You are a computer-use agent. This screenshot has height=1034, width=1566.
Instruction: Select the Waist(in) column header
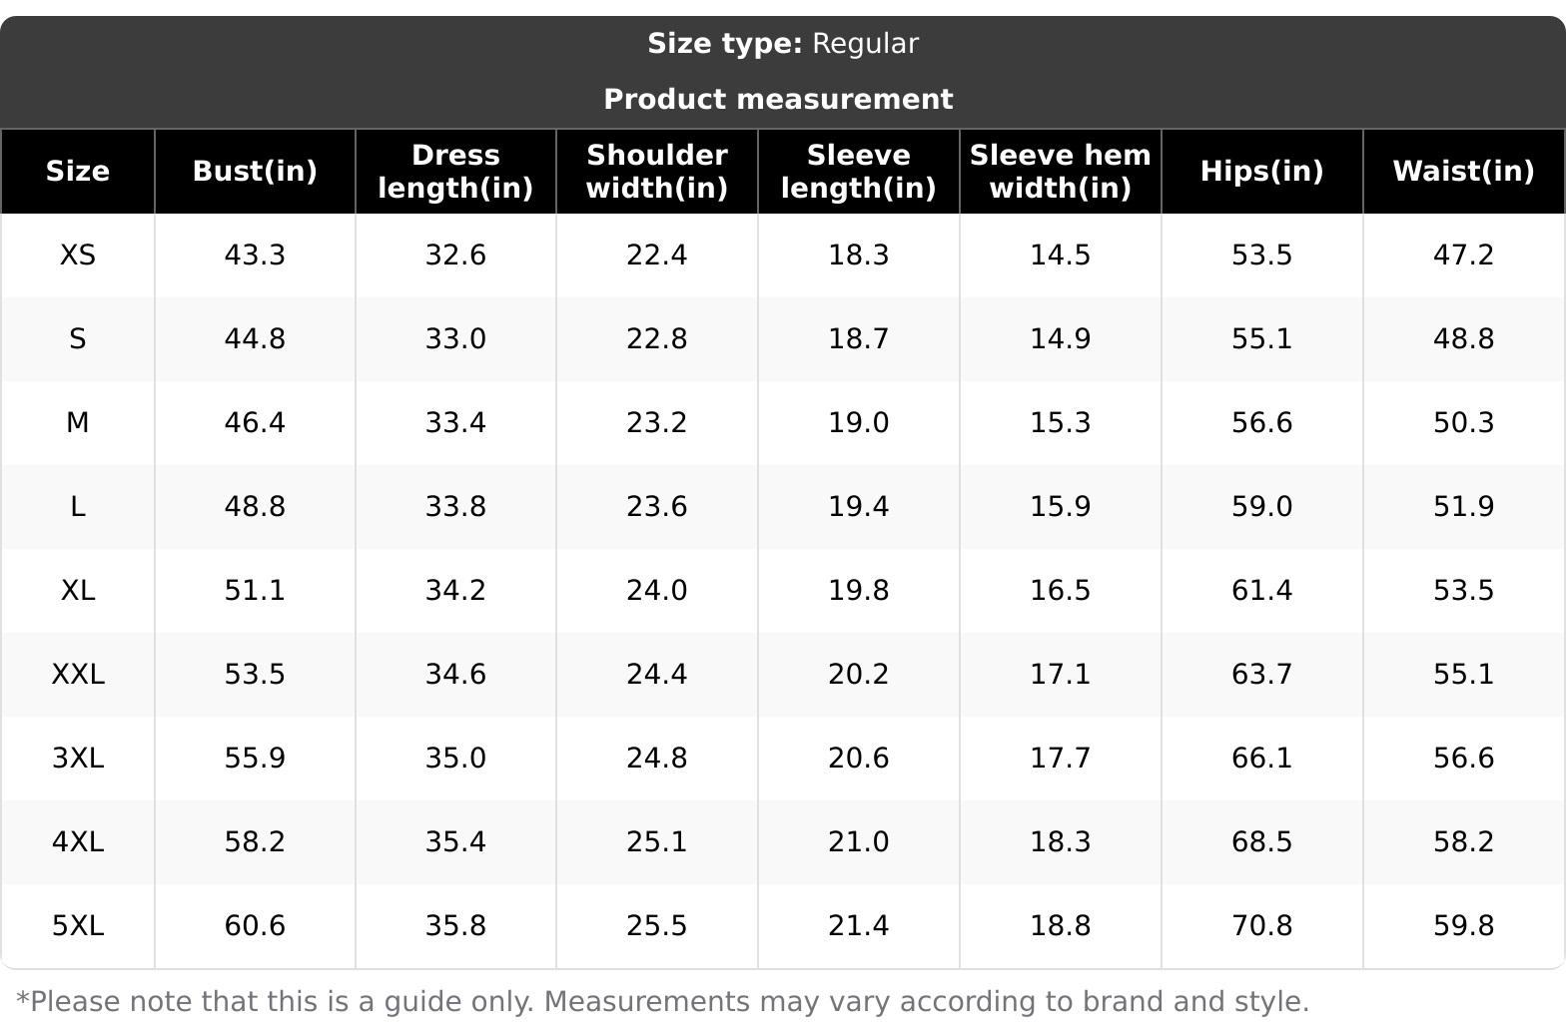pos(1463,172)
